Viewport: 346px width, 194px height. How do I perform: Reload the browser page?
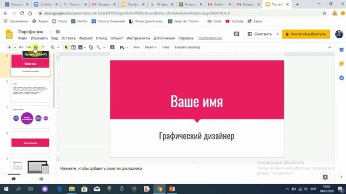click(22, 13)
